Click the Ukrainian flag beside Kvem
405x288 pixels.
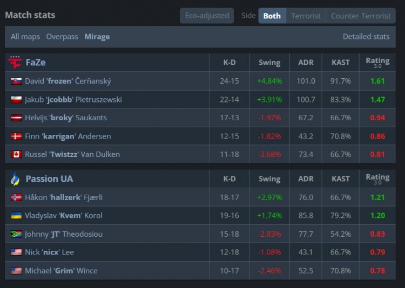tap(16, 216)
